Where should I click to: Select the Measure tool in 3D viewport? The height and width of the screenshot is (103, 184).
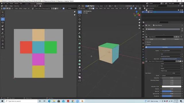[80, 37]
